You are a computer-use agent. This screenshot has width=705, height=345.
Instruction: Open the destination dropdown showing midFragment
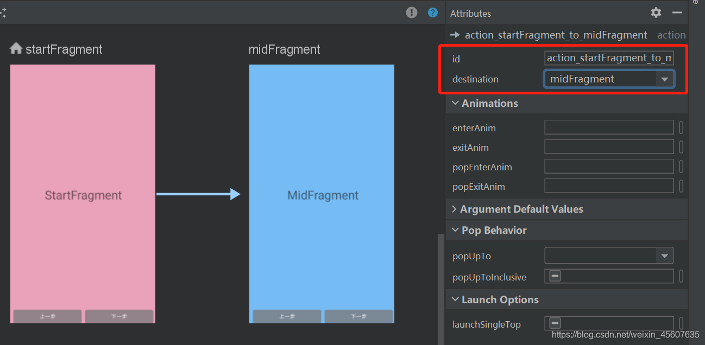pos(609,79)
